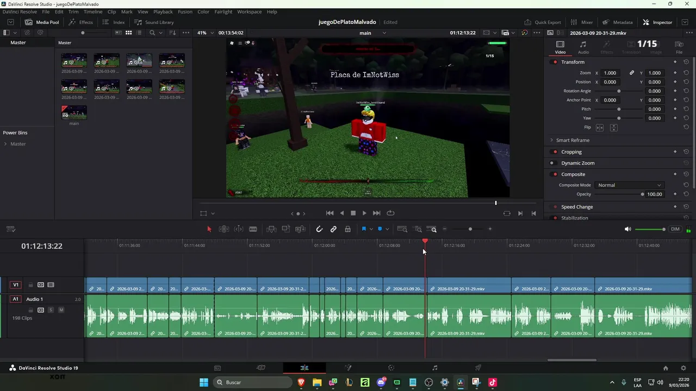Viewport: 696px width, 391px height.
Task: Click the DIM audio button
Action: coord(675,229)
